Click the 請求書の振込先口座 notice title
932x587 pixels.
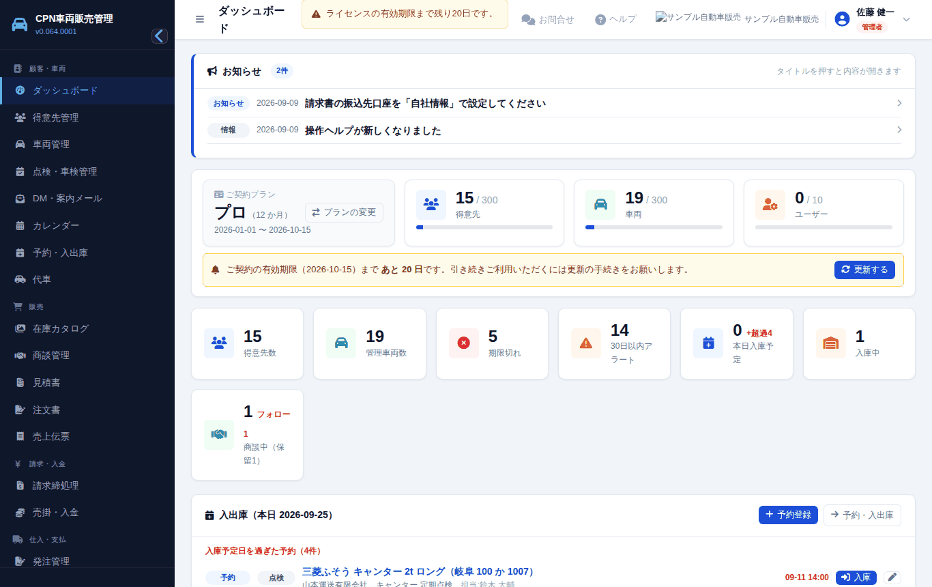[x=425, y=103]
